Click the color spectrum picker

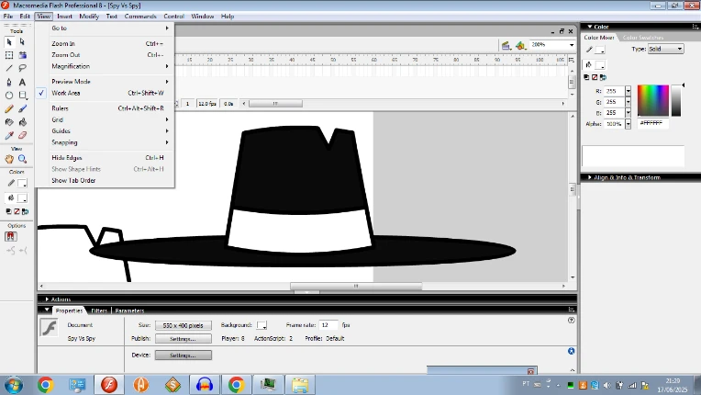click(652, 101)
